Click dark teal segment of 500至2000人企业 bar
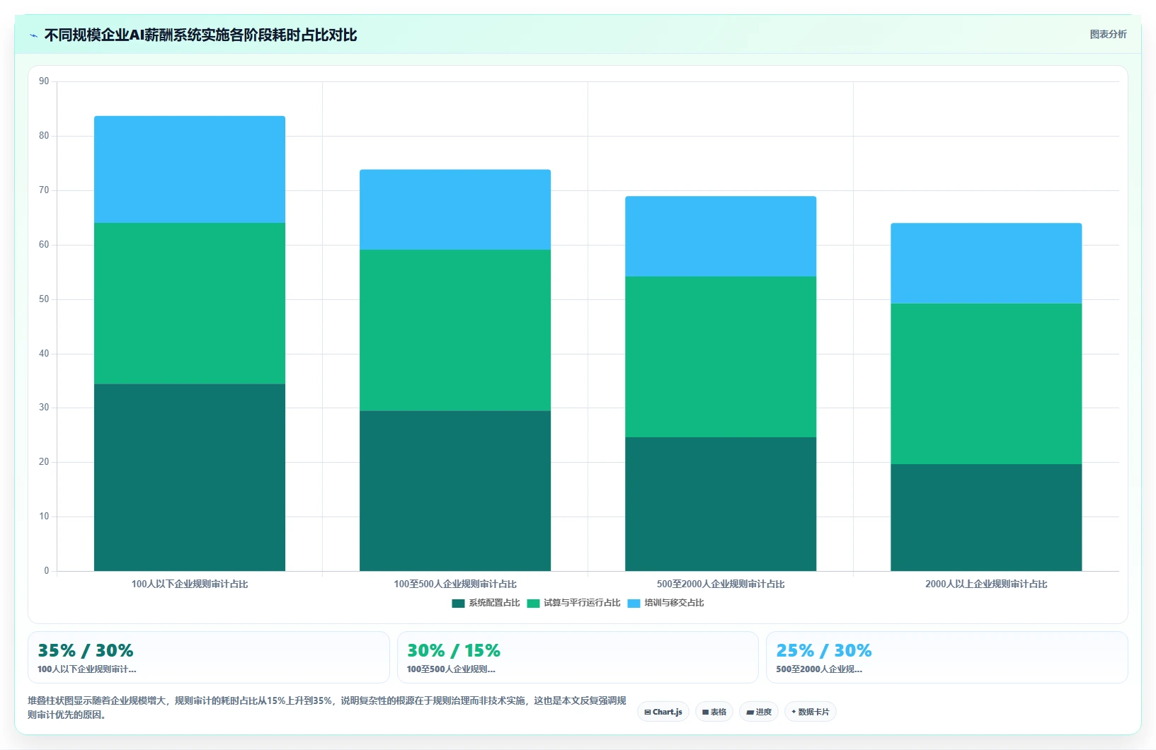Viewport: 1156px width, 750px height. [x=721, y=504]
